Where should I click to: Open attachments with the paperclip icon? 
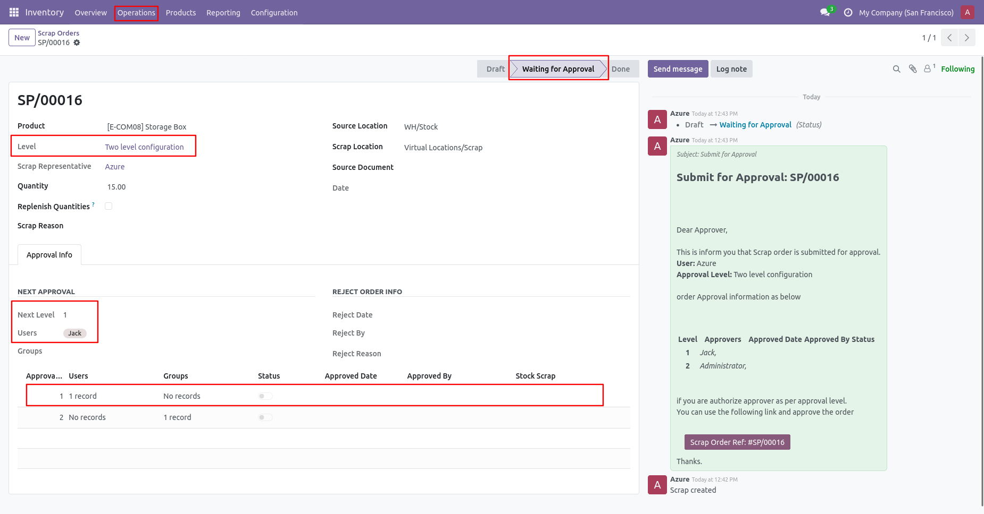[913, 69]
